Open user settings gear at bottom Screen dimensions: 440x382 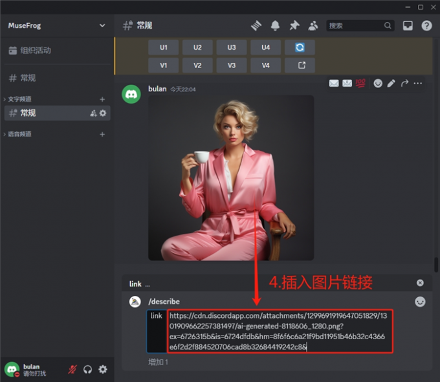click(x=103, y=369)
